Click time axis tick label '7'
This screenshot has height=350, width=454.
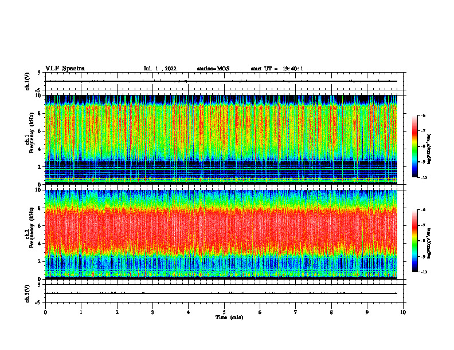(x=296, y=312)
